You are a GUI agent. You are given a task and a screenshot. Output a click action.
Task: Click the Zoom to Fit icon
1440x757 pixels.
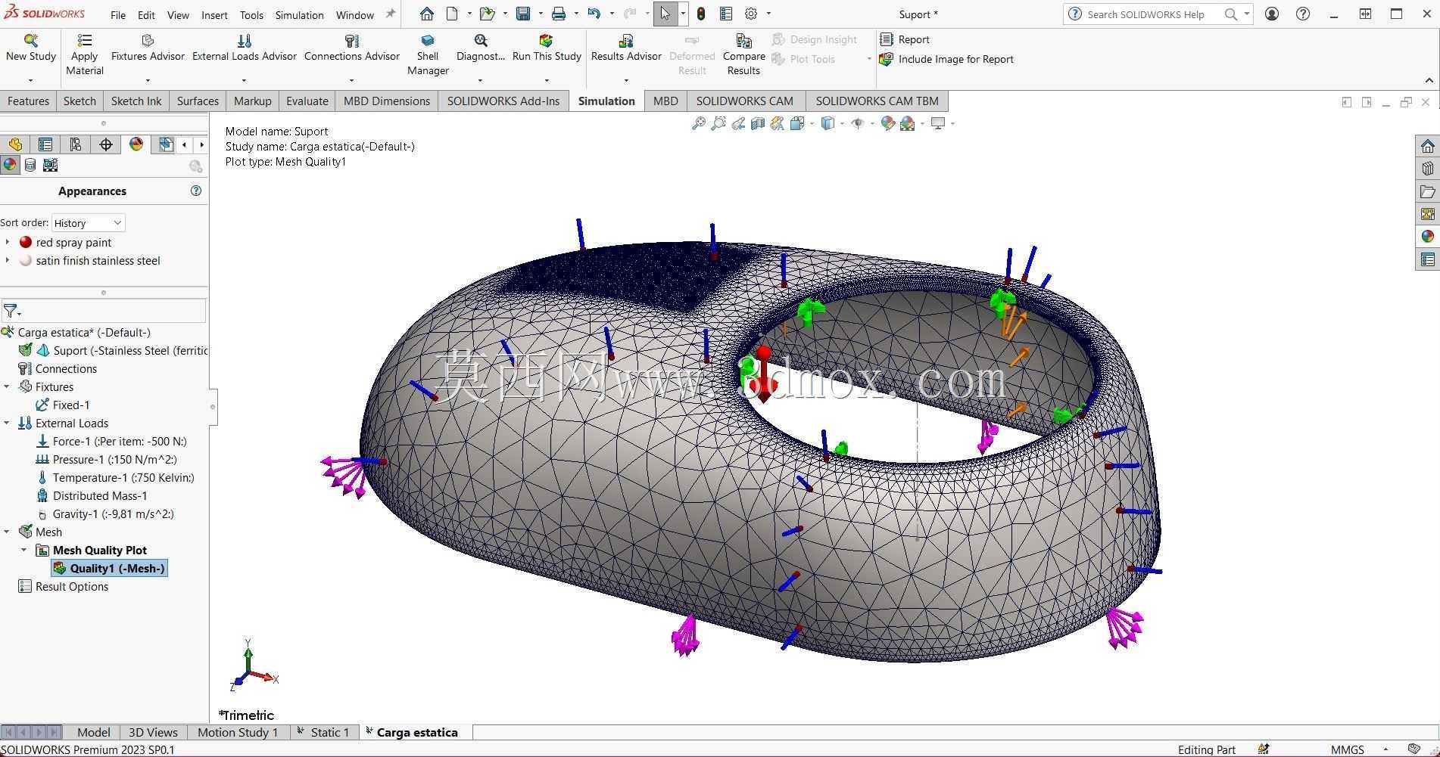tap(698, 123)
